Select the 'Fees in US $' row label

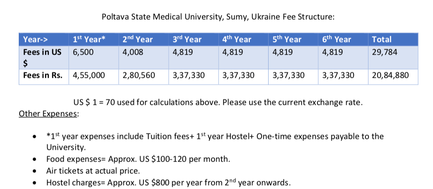pos(44,58)
